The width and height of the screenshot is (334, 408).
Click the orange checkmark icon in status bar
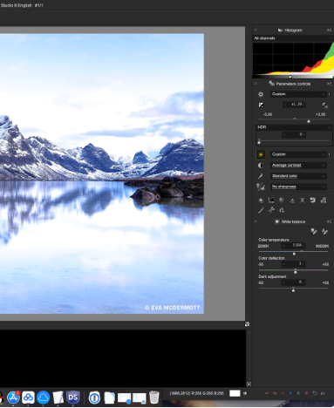(x=267, y=393)
